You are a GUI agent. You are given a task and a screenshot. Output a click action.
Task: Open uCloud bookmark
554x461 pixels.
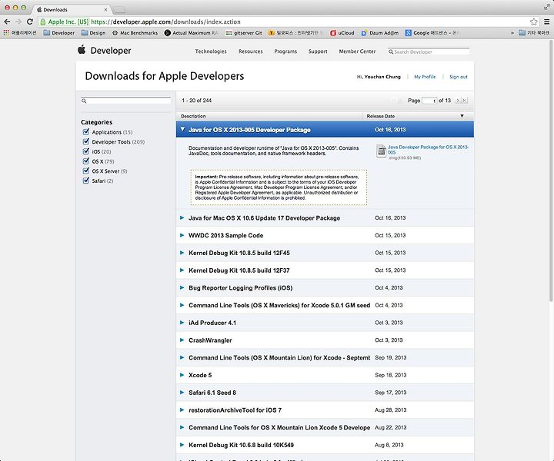(x=342, y=33)
